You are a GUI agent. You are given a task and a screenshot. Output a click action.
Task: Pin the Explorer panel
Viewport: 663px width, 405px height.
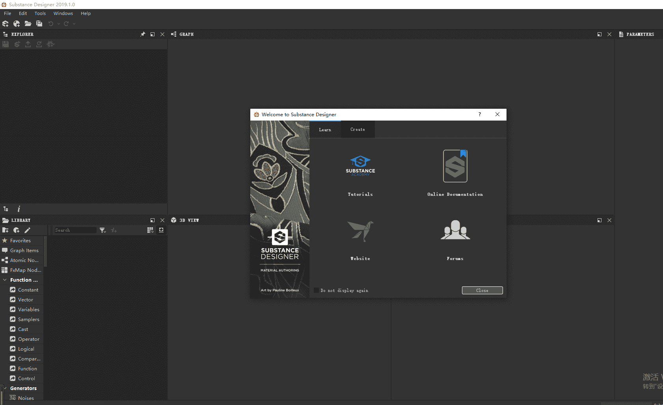(x=143, y=34)
